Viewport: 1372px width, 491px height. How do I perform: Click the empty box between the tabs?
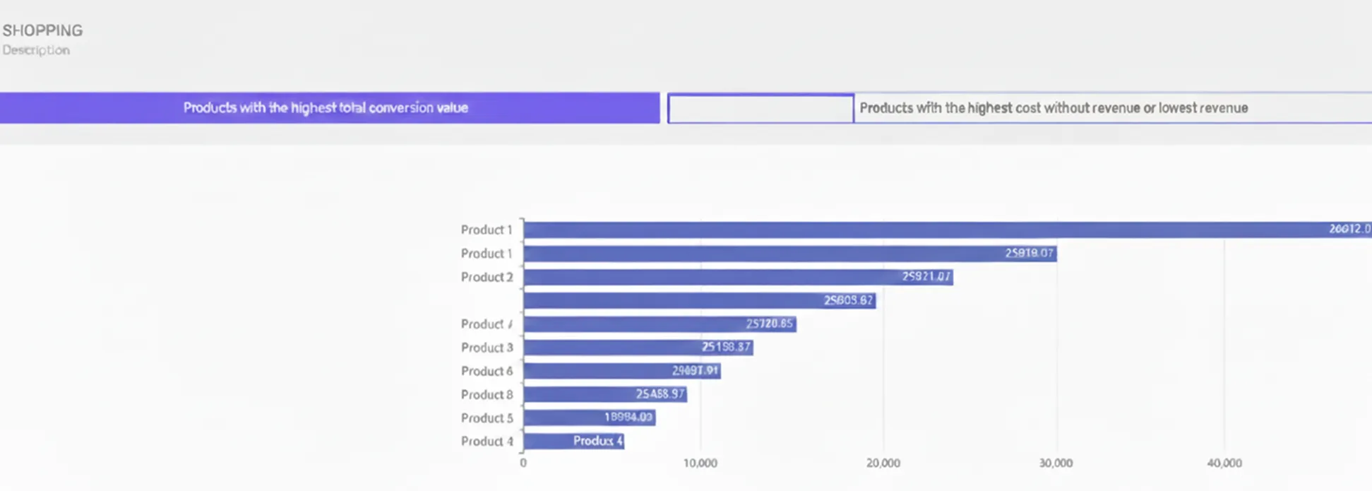tap(760, 109)
